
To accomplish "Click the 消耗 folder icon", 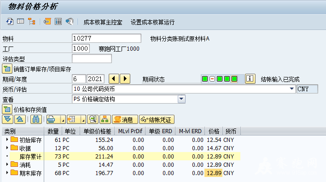I will click(x=14, y=164).
